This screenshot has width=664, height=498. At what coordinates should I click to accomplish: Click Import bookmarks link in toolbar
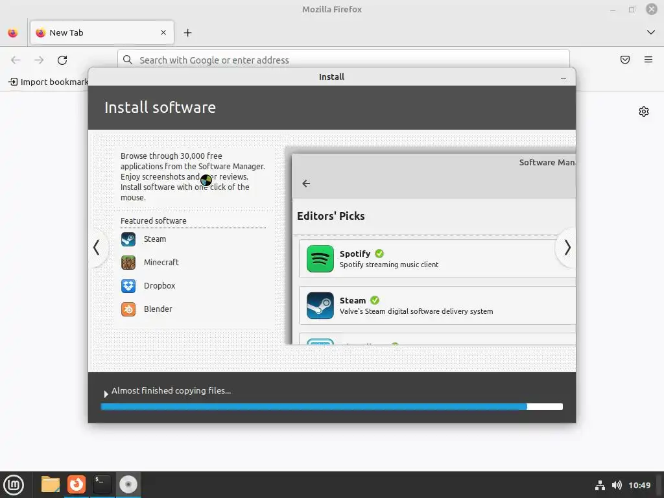click(x=48, y=82)
